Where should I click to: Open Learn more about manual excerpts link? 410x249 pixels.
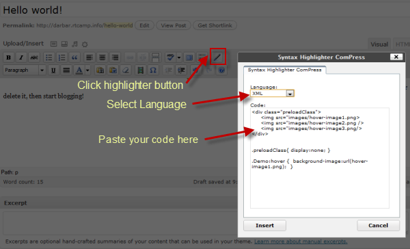click(x=301, y=241)
